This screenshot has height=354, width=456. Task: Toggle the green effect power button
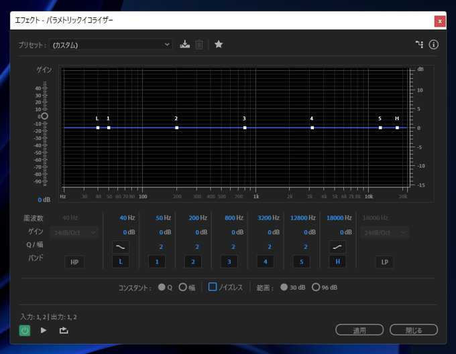point(25,331)
